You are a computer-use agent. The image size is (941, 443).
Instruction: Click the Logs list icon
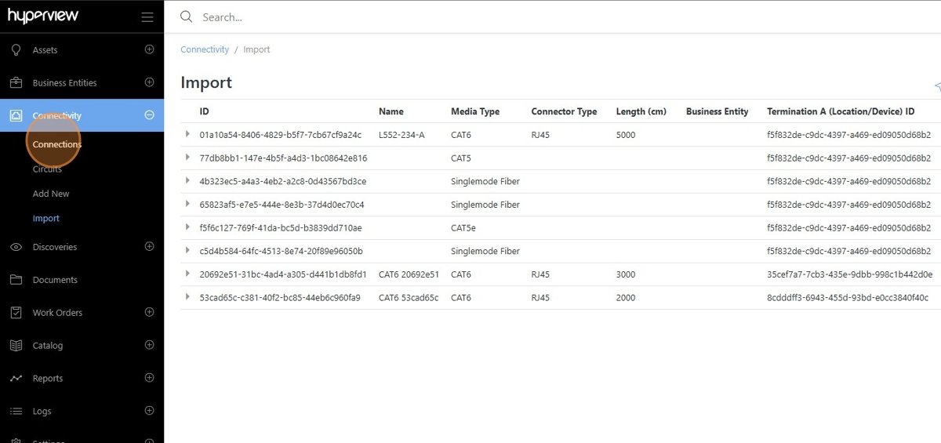tap(16, 411)
